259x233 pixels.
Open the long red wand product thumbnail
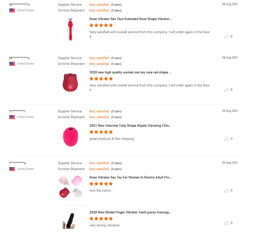tap(70, 29)
